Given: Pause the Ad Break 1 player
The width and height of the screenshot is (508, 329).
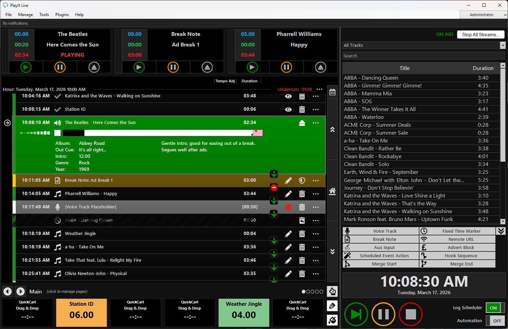Looking at the screenshot, I should click(173, 67).
